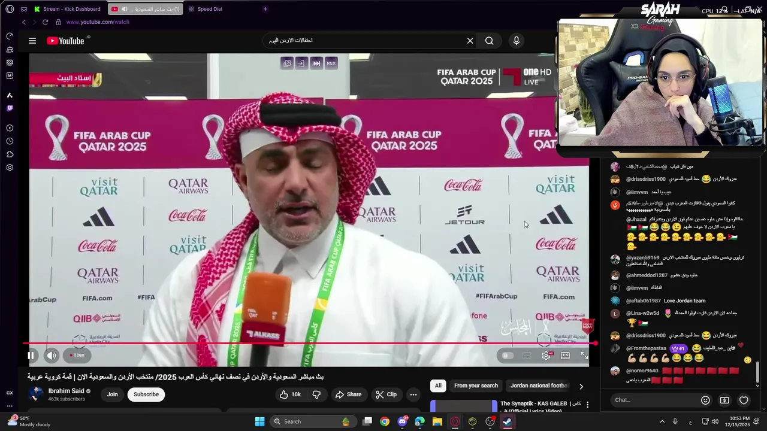
Task: Clear the YouTube search box text
Action: (470, 41)
